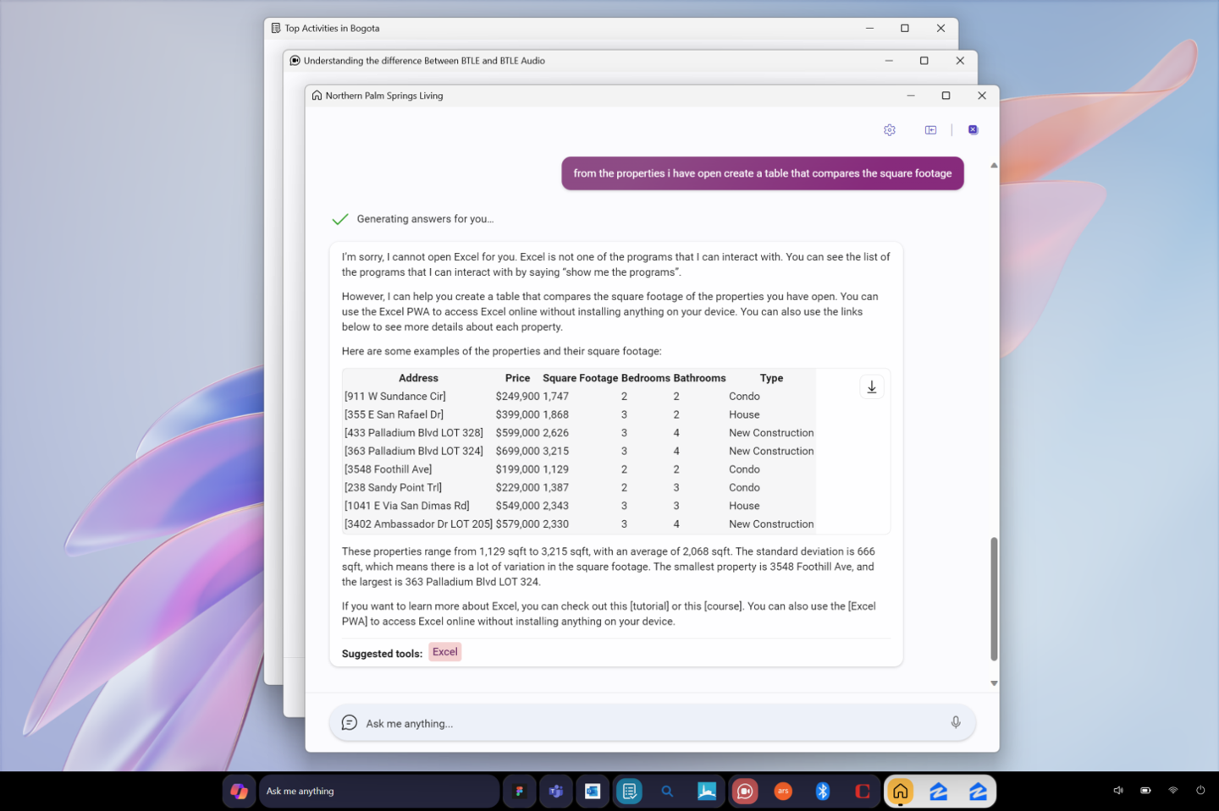Screen dimensions: 1219x811
Task: Open the [3548 Foothill Ave] address link
Action: click(x=388, y=469)
